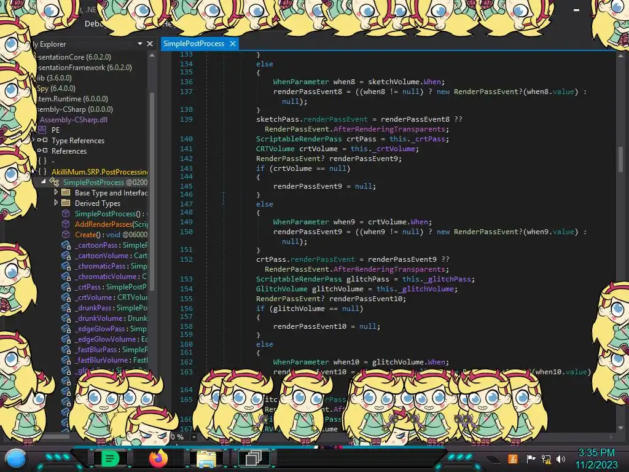Expand the Base Type and Interfaces folder

[x=56, y=192]
